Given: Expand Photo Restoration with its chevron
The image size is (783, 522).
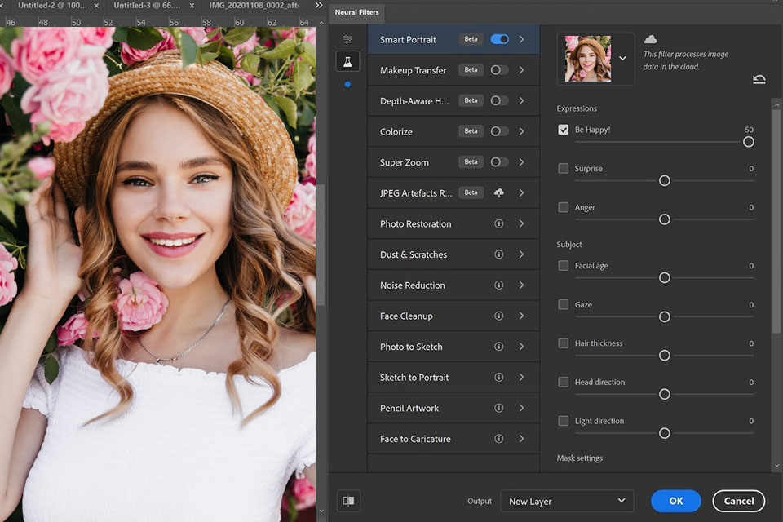Looking at the screenshot, I should click(x=521, y=223).
